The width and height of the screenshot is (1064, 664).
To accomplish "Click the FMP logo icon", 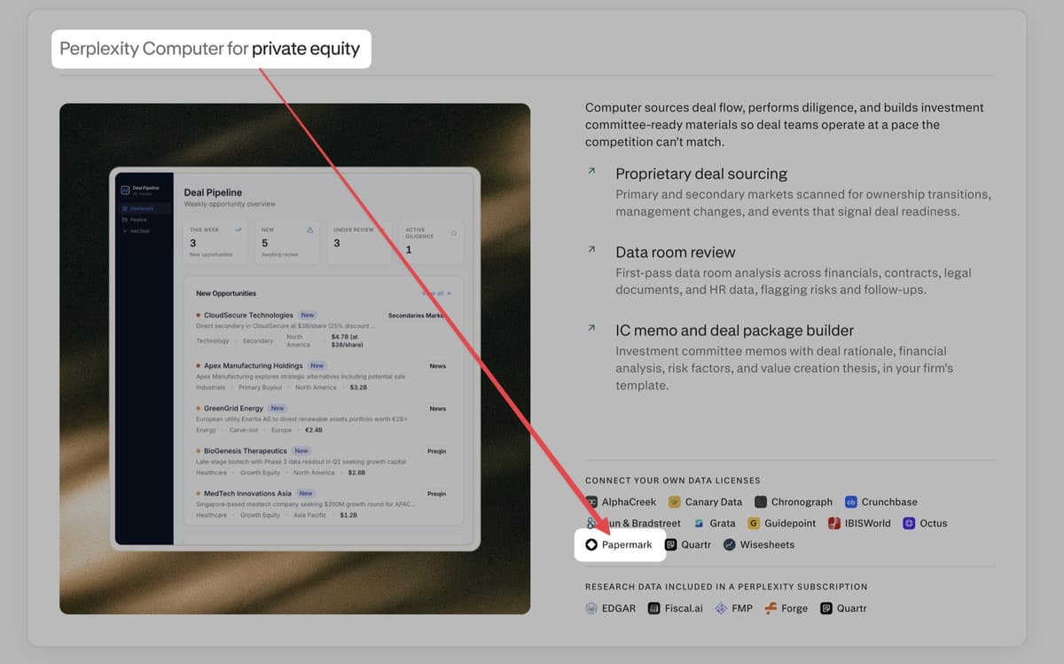I will coord(722,608).
